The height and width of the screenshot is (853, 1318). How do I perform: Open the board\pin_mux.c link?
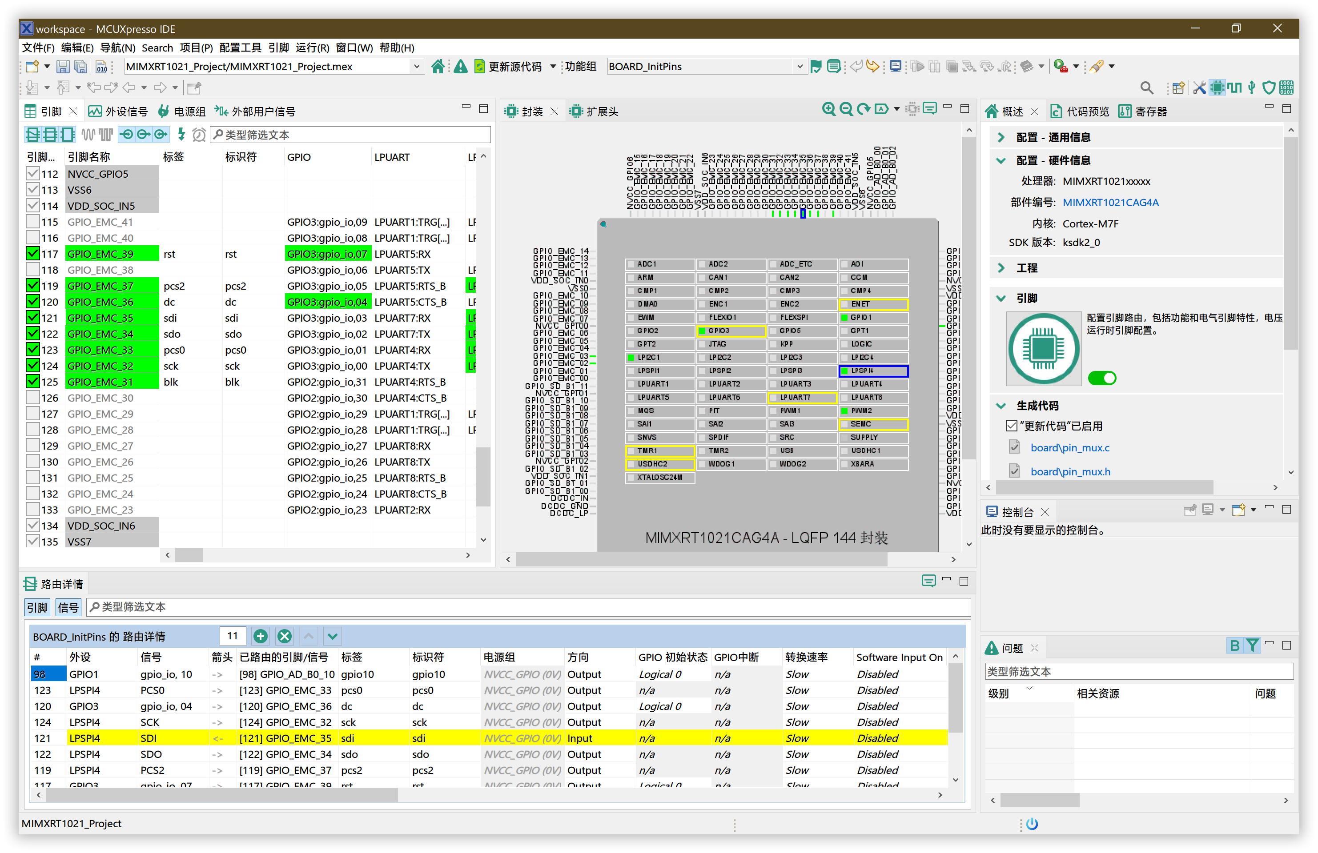[x=1070, y=447]
